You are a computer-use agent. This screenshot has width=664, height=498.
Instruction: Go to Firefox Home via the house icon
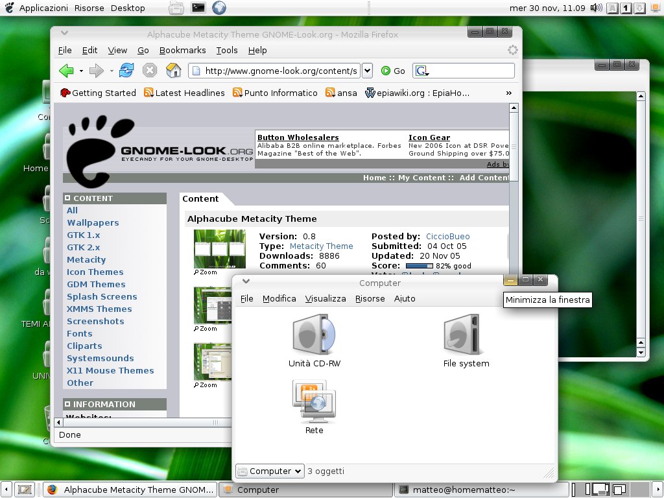tap(173, 70)
